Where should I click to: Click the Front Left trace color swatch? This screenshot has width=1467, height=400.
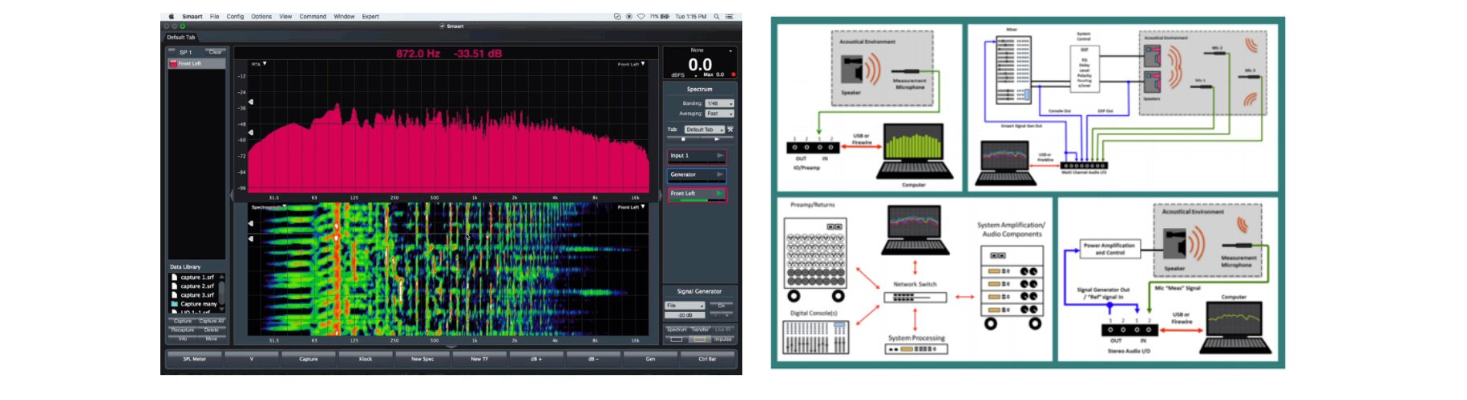click(x=172, y=63)
